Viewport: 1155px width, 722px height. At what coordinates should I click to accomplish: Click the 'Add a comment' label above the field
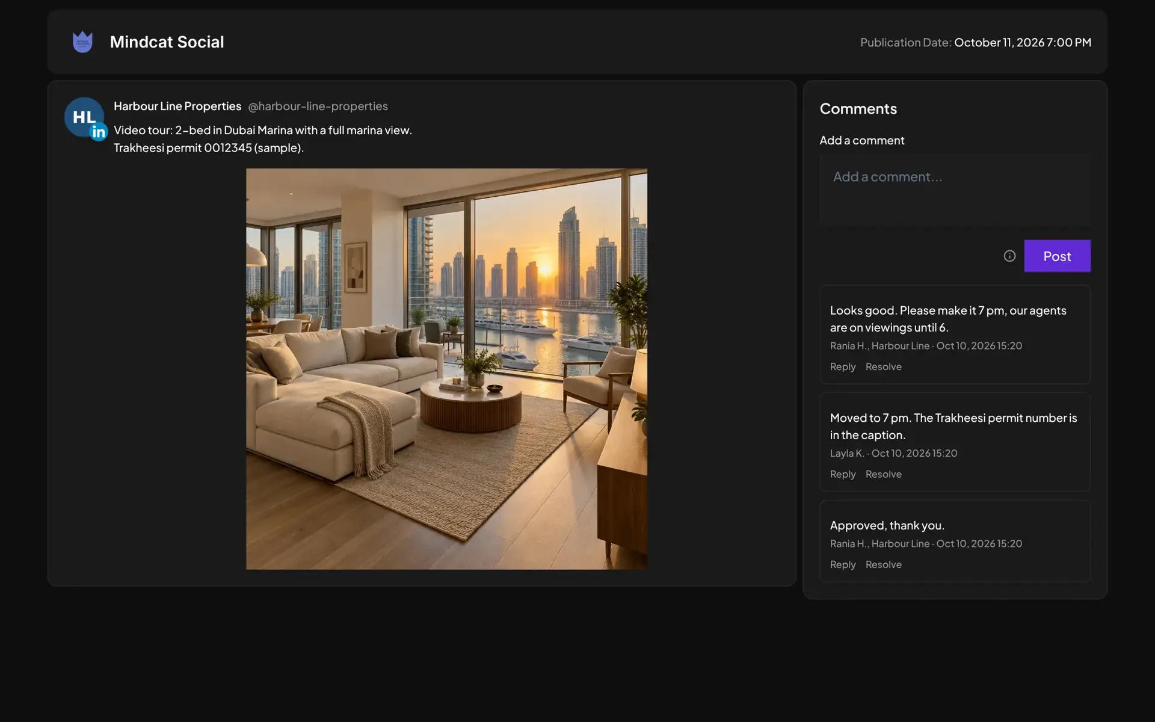point(861,140)
